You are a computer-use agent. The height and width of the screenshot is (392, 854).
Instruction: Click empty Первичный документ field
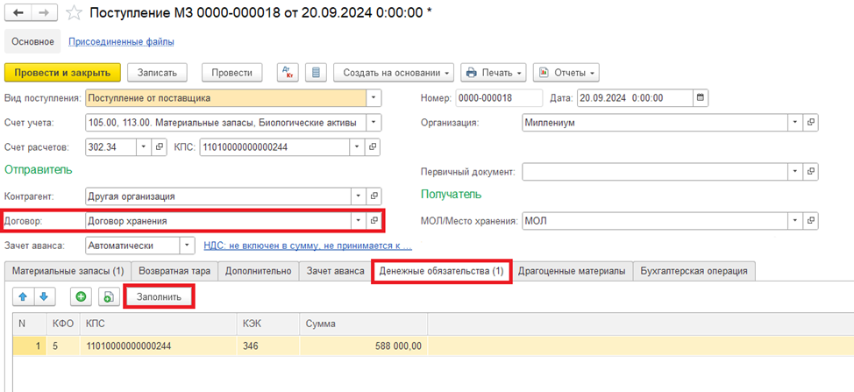coord(655,172)
